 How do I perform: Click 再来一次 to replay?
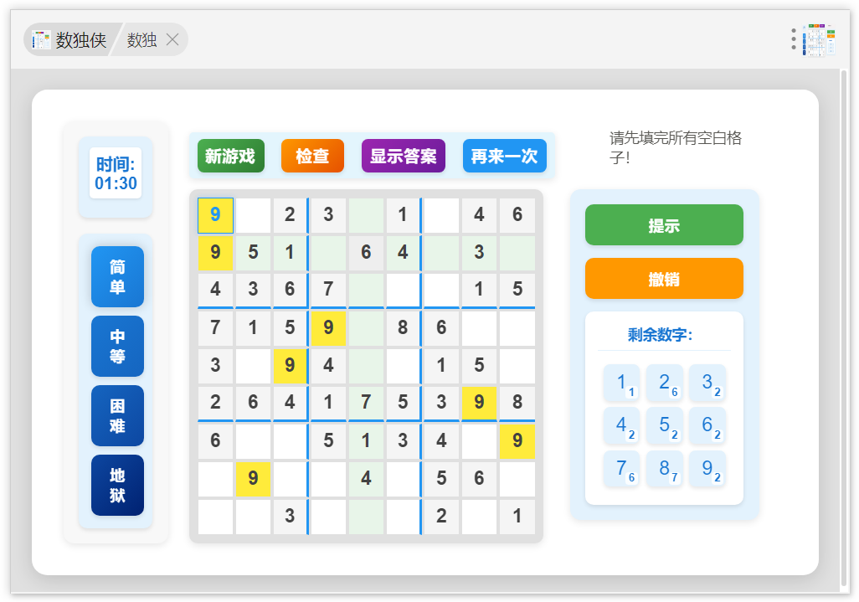point(504,156)
